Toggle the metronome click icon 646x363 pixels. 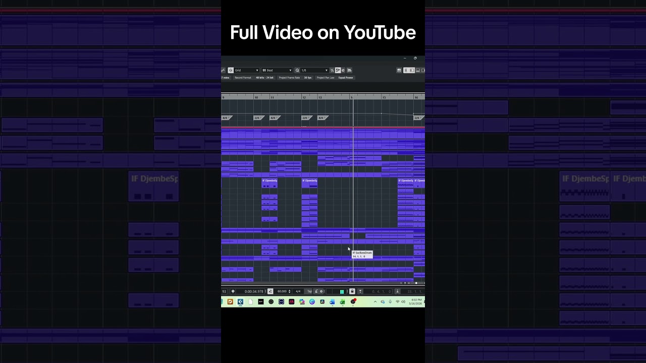316,291
